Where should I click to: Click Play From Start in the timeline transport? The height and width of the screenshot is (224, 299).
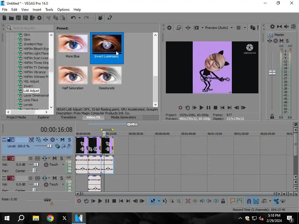point(93,201)
